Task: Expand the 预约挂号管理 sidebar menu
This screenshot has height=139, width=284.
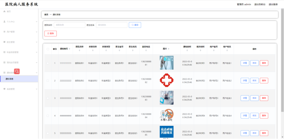Action: pos(19,63)
